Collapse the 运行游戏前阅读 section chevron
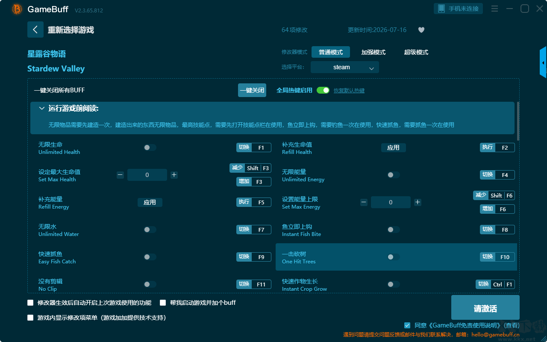The image size is (547, 342). pos(42,109)
